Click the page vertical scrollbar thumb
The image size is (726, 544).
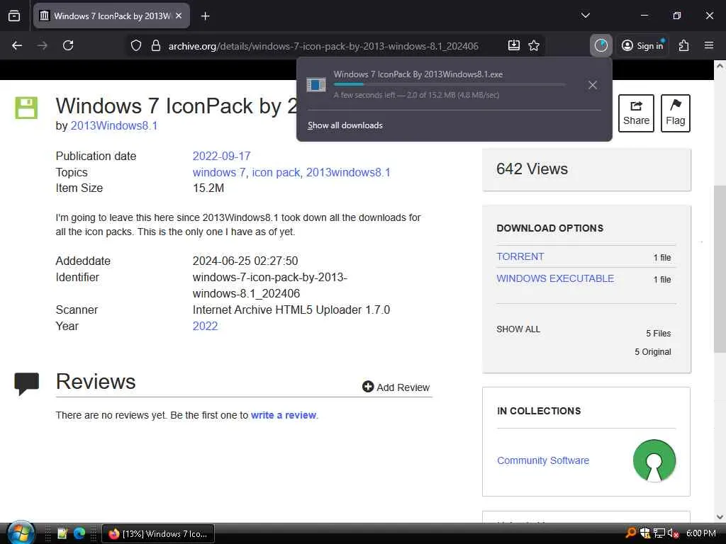click(x=720, y=268)
